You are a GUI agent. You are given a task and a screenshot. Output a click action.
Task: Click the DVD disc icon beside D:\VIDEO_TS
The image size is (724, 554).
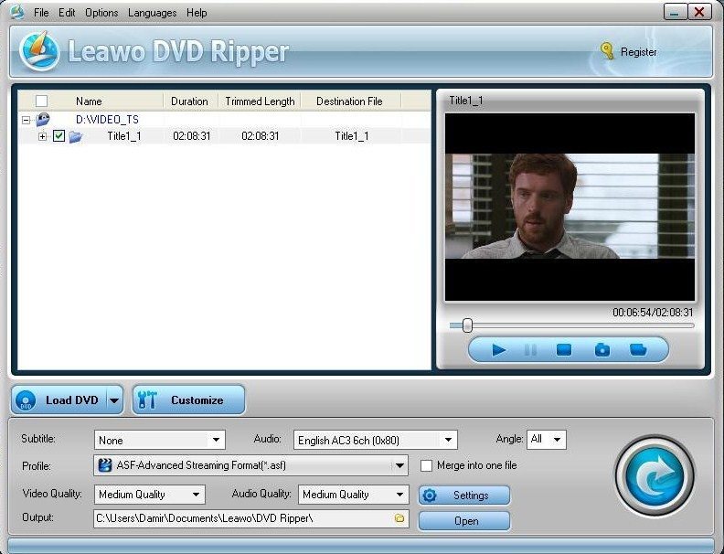[x=42, y=120]
